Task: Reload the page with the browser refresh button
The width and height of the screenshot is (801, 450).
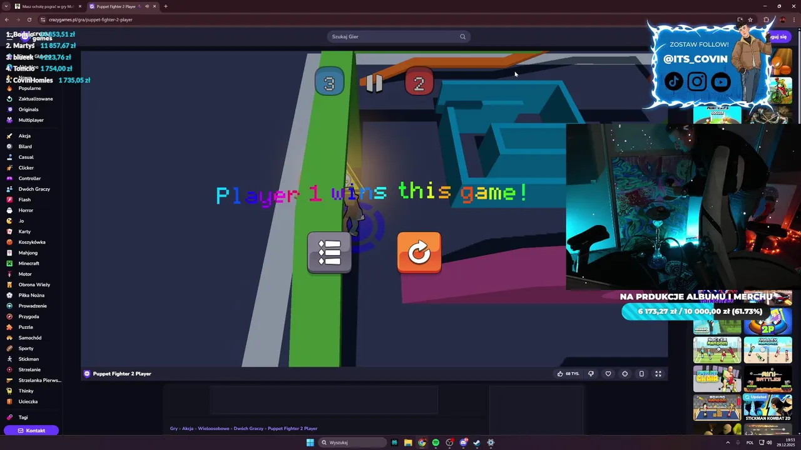Action: pyautogui.click(x=29, y=19)
